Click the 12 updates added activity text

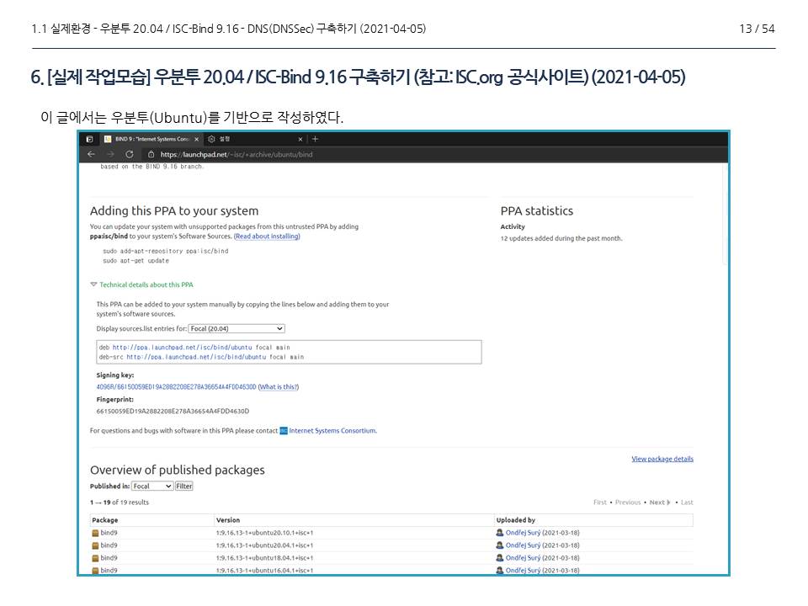561,238
